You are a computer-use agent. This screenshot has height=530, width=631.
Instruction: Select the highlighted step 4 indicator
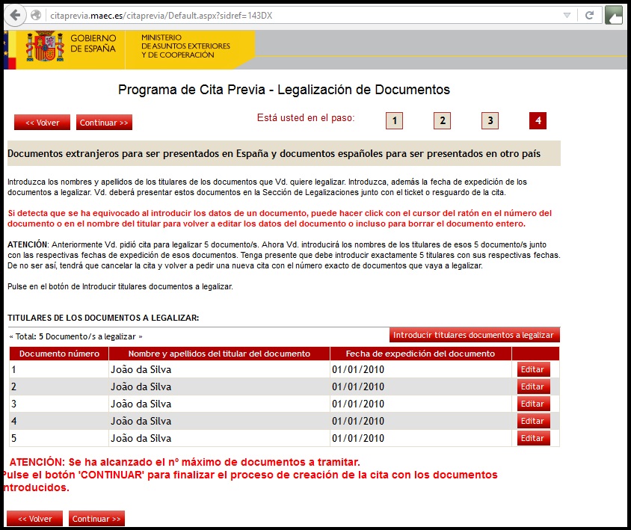(x=538, y=121)
